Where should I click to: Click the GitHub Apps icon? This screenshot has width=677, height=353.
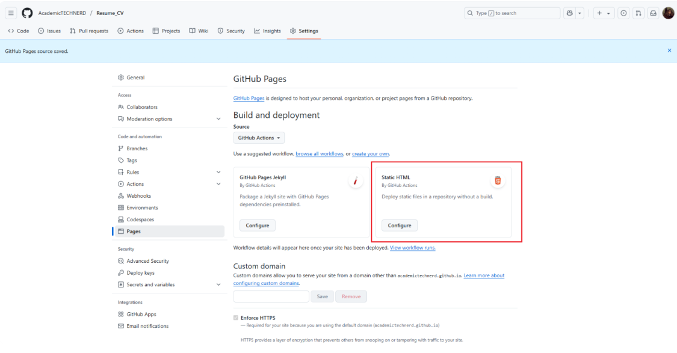(x=121, y=314)
